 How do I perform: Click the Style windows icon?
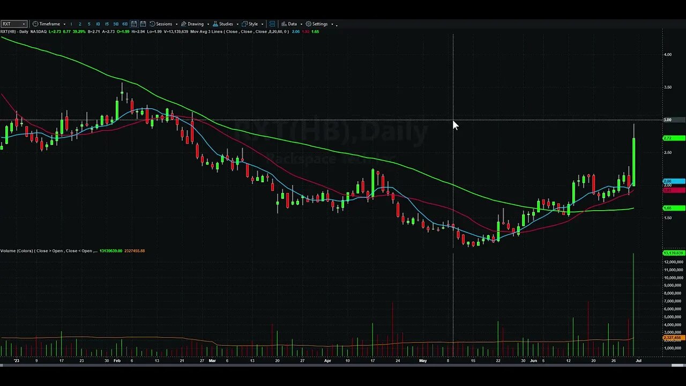pyautogui.click(x=245, y=24)
